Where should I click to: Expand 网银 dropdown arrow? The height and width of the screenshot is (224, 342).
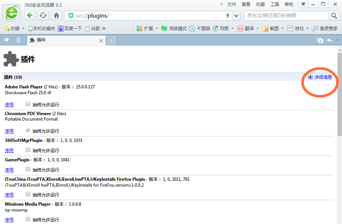(x=232, y=29)
